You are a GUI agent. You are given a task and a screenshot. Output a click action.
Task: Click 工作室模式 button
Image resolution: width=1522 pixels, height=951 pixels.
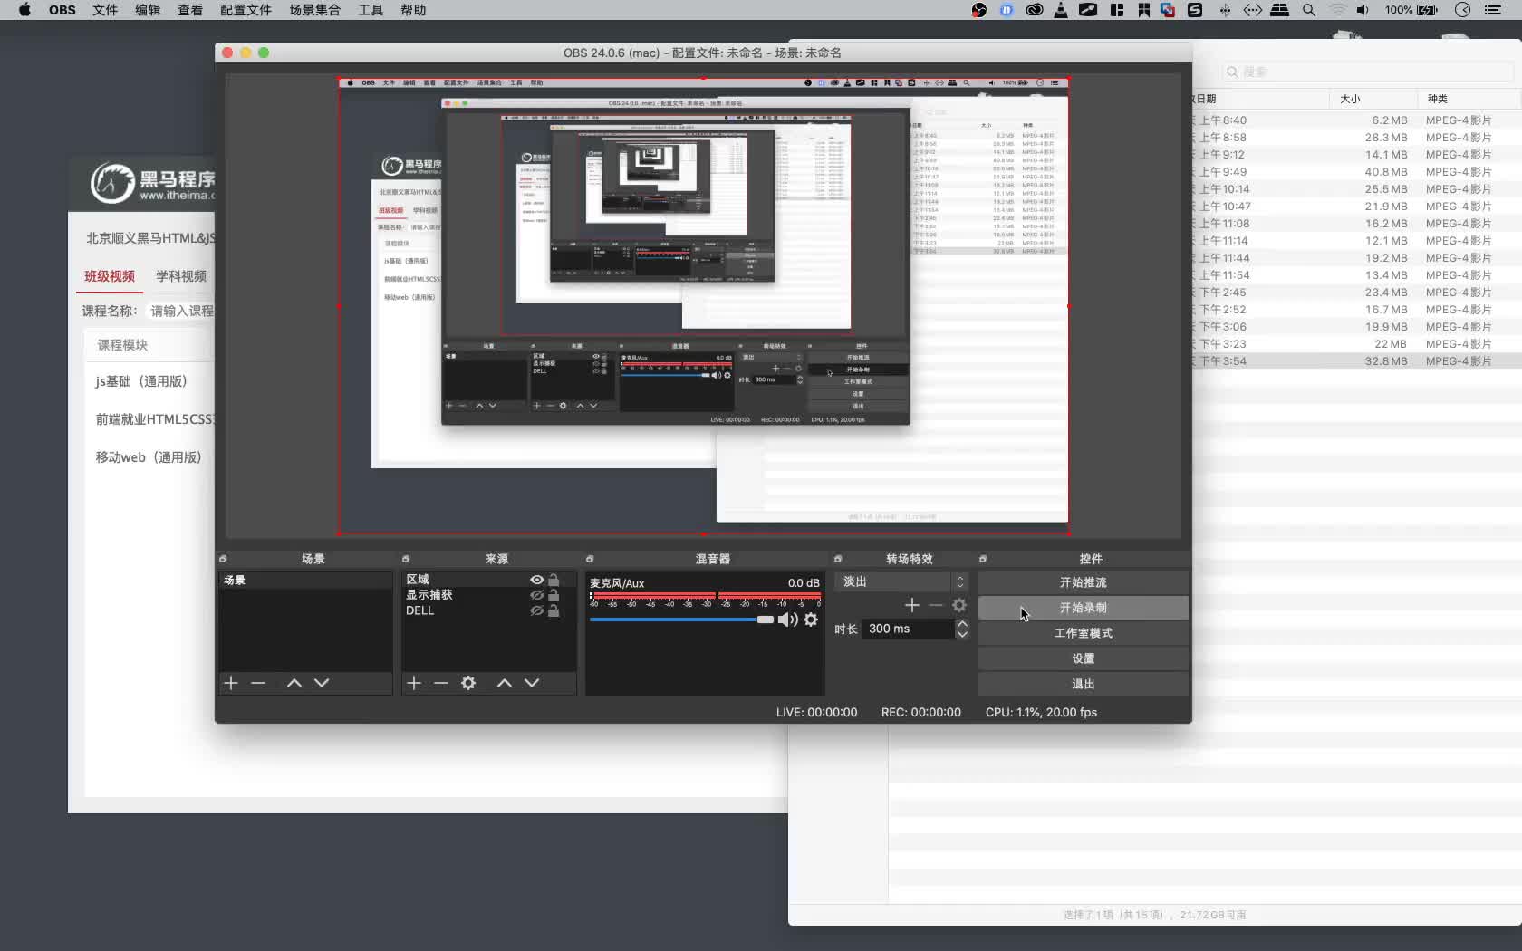click(1083, 633)
